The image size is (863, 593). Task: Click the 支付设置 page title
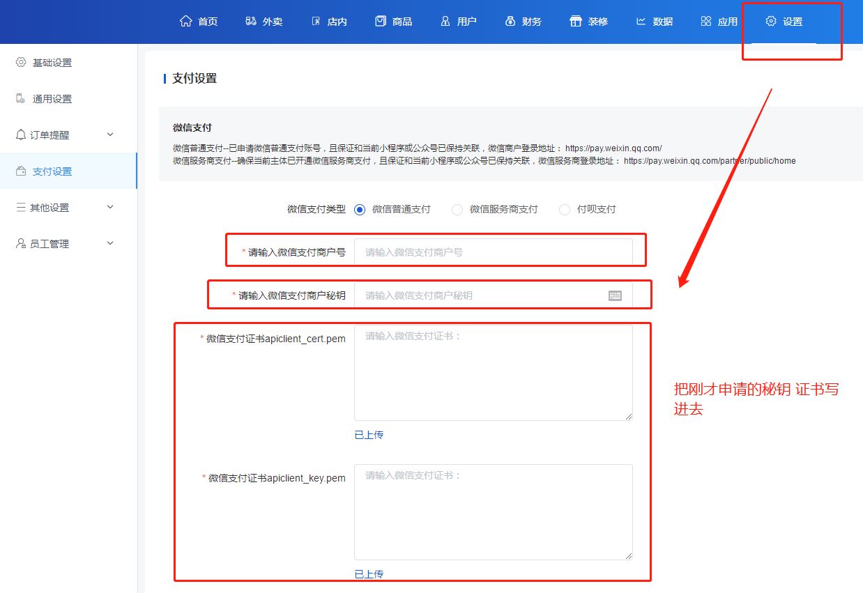click(194, 78)
